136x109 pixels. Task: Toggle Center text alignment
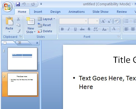[133, 29]
